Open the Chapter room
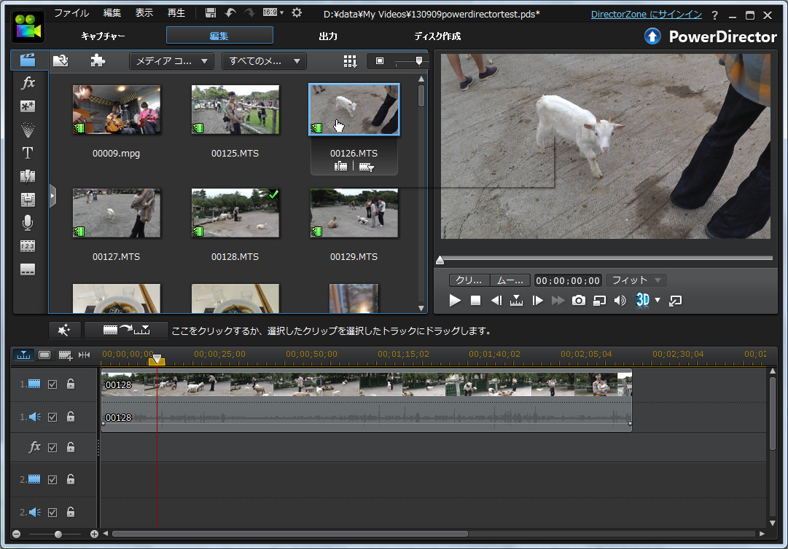Image resolution: width=788 pixels, height=549 pixels. [27, 245]
